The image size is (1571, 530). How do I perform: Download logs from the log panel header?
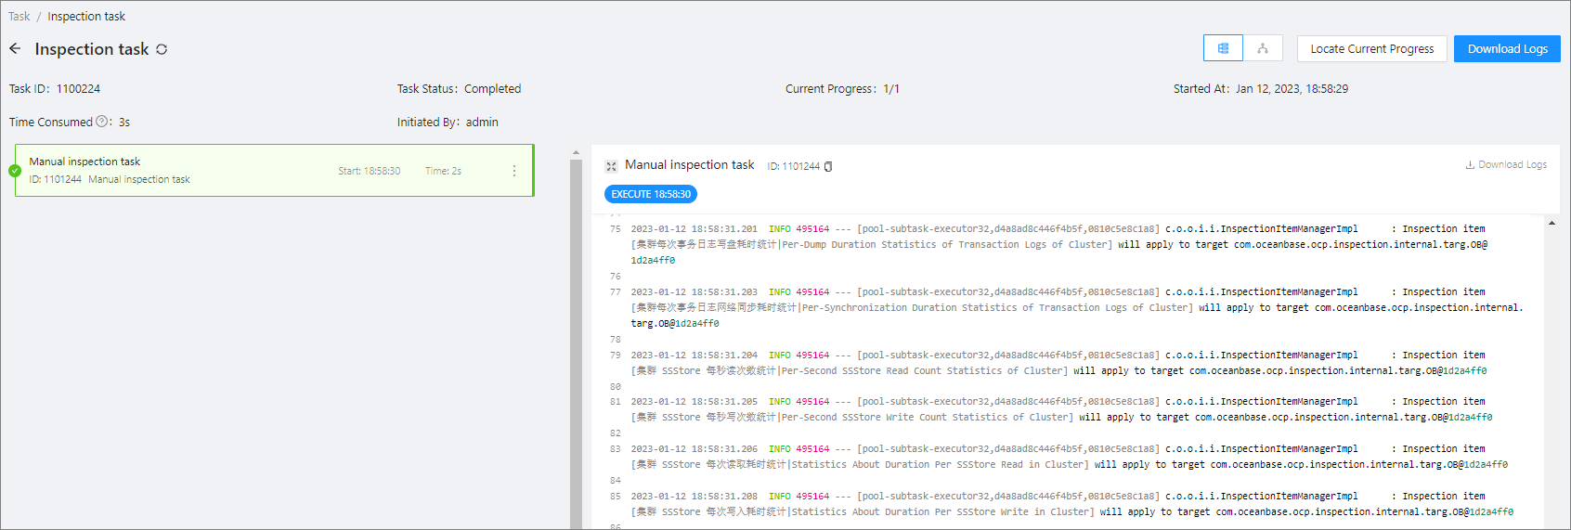[x=1506, y=165]
